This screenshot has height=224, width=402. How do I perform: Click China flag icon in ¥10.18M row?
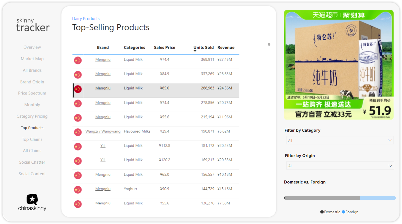(78, 175)
